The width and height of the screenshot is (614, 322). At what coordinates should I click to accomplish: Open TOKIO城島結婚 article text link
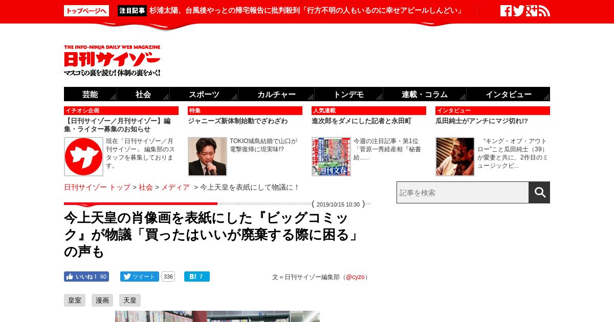click(264, 145)
